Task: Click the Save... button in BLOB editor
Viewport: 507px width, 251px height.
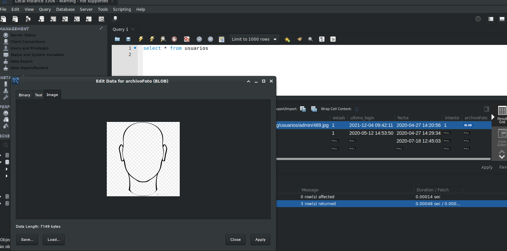Action: (27, 240)
